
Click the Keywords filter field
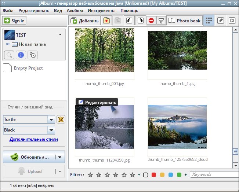point(214,174)
